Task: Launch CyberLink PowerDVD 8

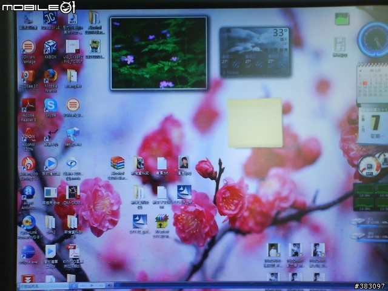Action: pyautogui.click(x=28, y=222)
